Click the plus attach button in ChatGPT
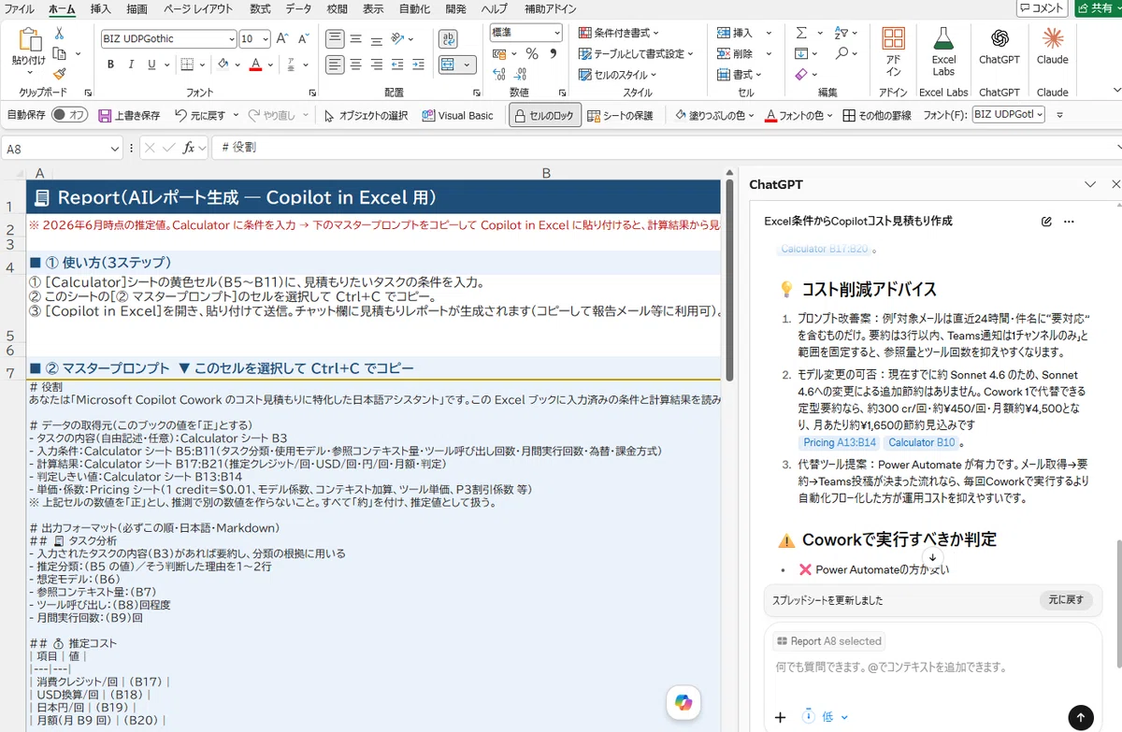Viewport: 1122px width, 732px height. 780,717
